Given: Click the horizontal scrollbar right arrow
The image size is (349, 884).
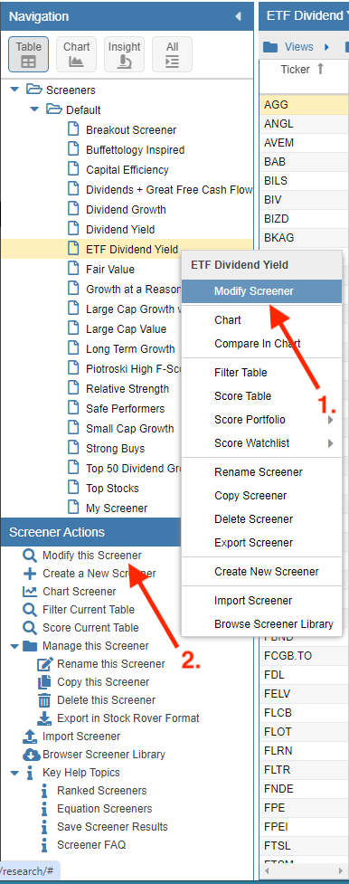Looking at the screenshot, I should click(340, 871).
